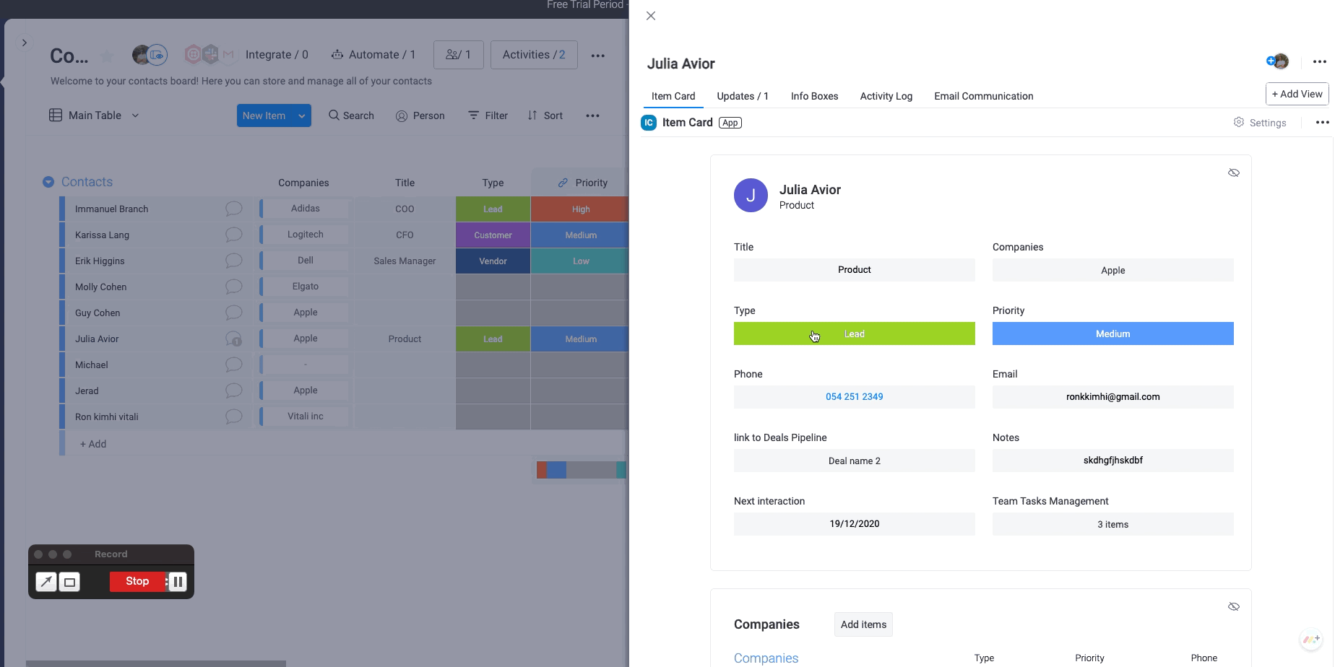The image size is (1335, 667).
Task: Expand the Main Table view dropdown
Action: tap(135, 115)
